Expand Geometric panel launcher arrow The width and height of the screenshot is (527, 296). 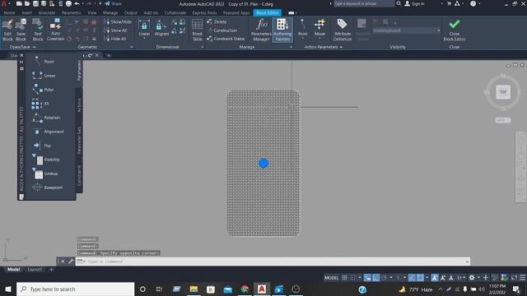pyautogui.click(x=132, y=48)
